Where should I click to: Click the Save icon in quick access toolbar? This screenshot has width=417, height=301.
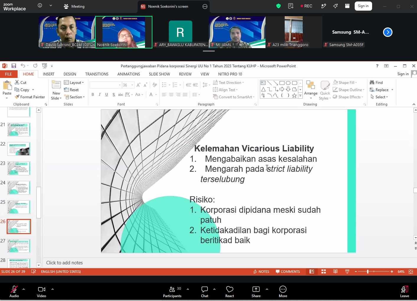[14, 66]
